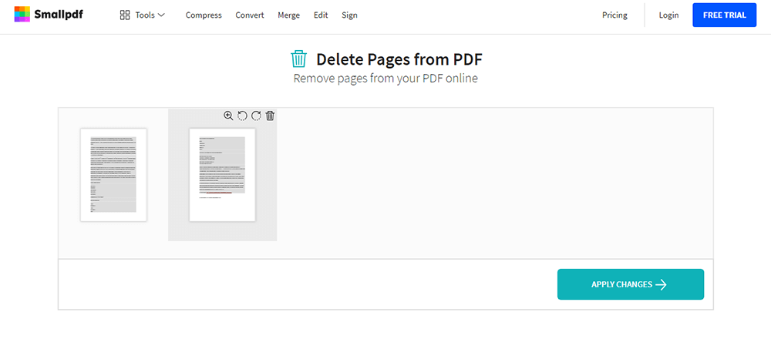This screenshot has height=339, width=771.
Task: Go to the Edit tool
Action: tap(321, 15)
